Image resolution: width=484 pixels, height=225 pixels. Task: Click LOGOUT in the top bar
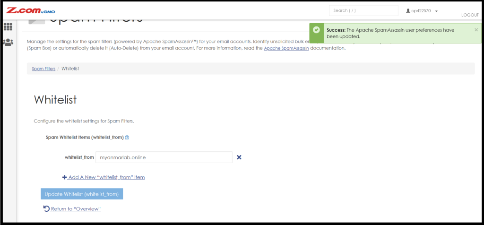coord(470,15)
